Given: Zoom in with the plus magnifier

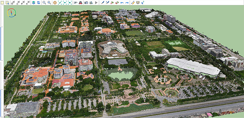Looking at the screenshot, I should tap(49, 3).
